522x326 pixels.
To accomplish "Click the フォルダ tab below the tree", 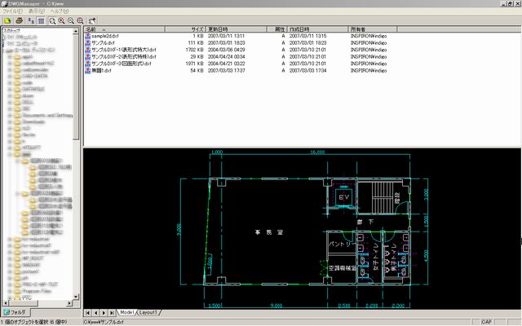I will [15, 312].
